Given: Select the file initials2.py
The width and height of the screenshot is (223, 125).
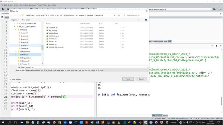Looking at the screenshot, I should coord(53,44).
